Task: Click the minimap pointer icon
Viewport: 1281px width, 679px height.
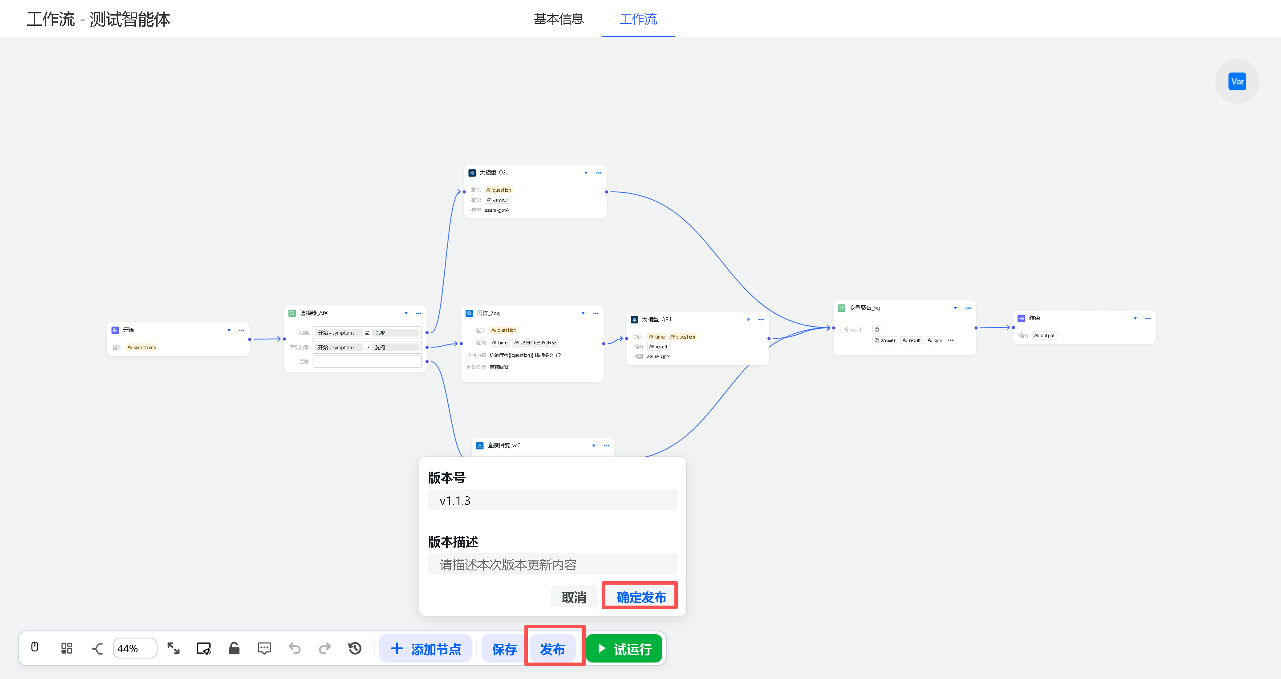Action: 204,648
